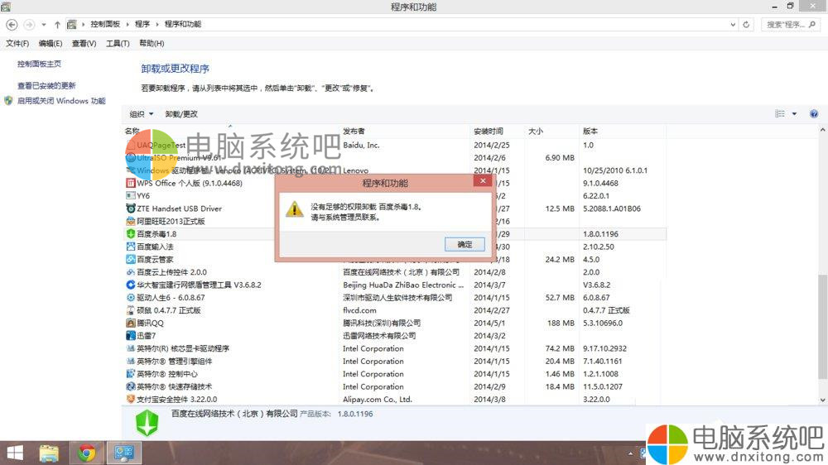This screenshot has width=828, height=465.
Task: Click the change view icon
Action: click(x=779, y=113)
